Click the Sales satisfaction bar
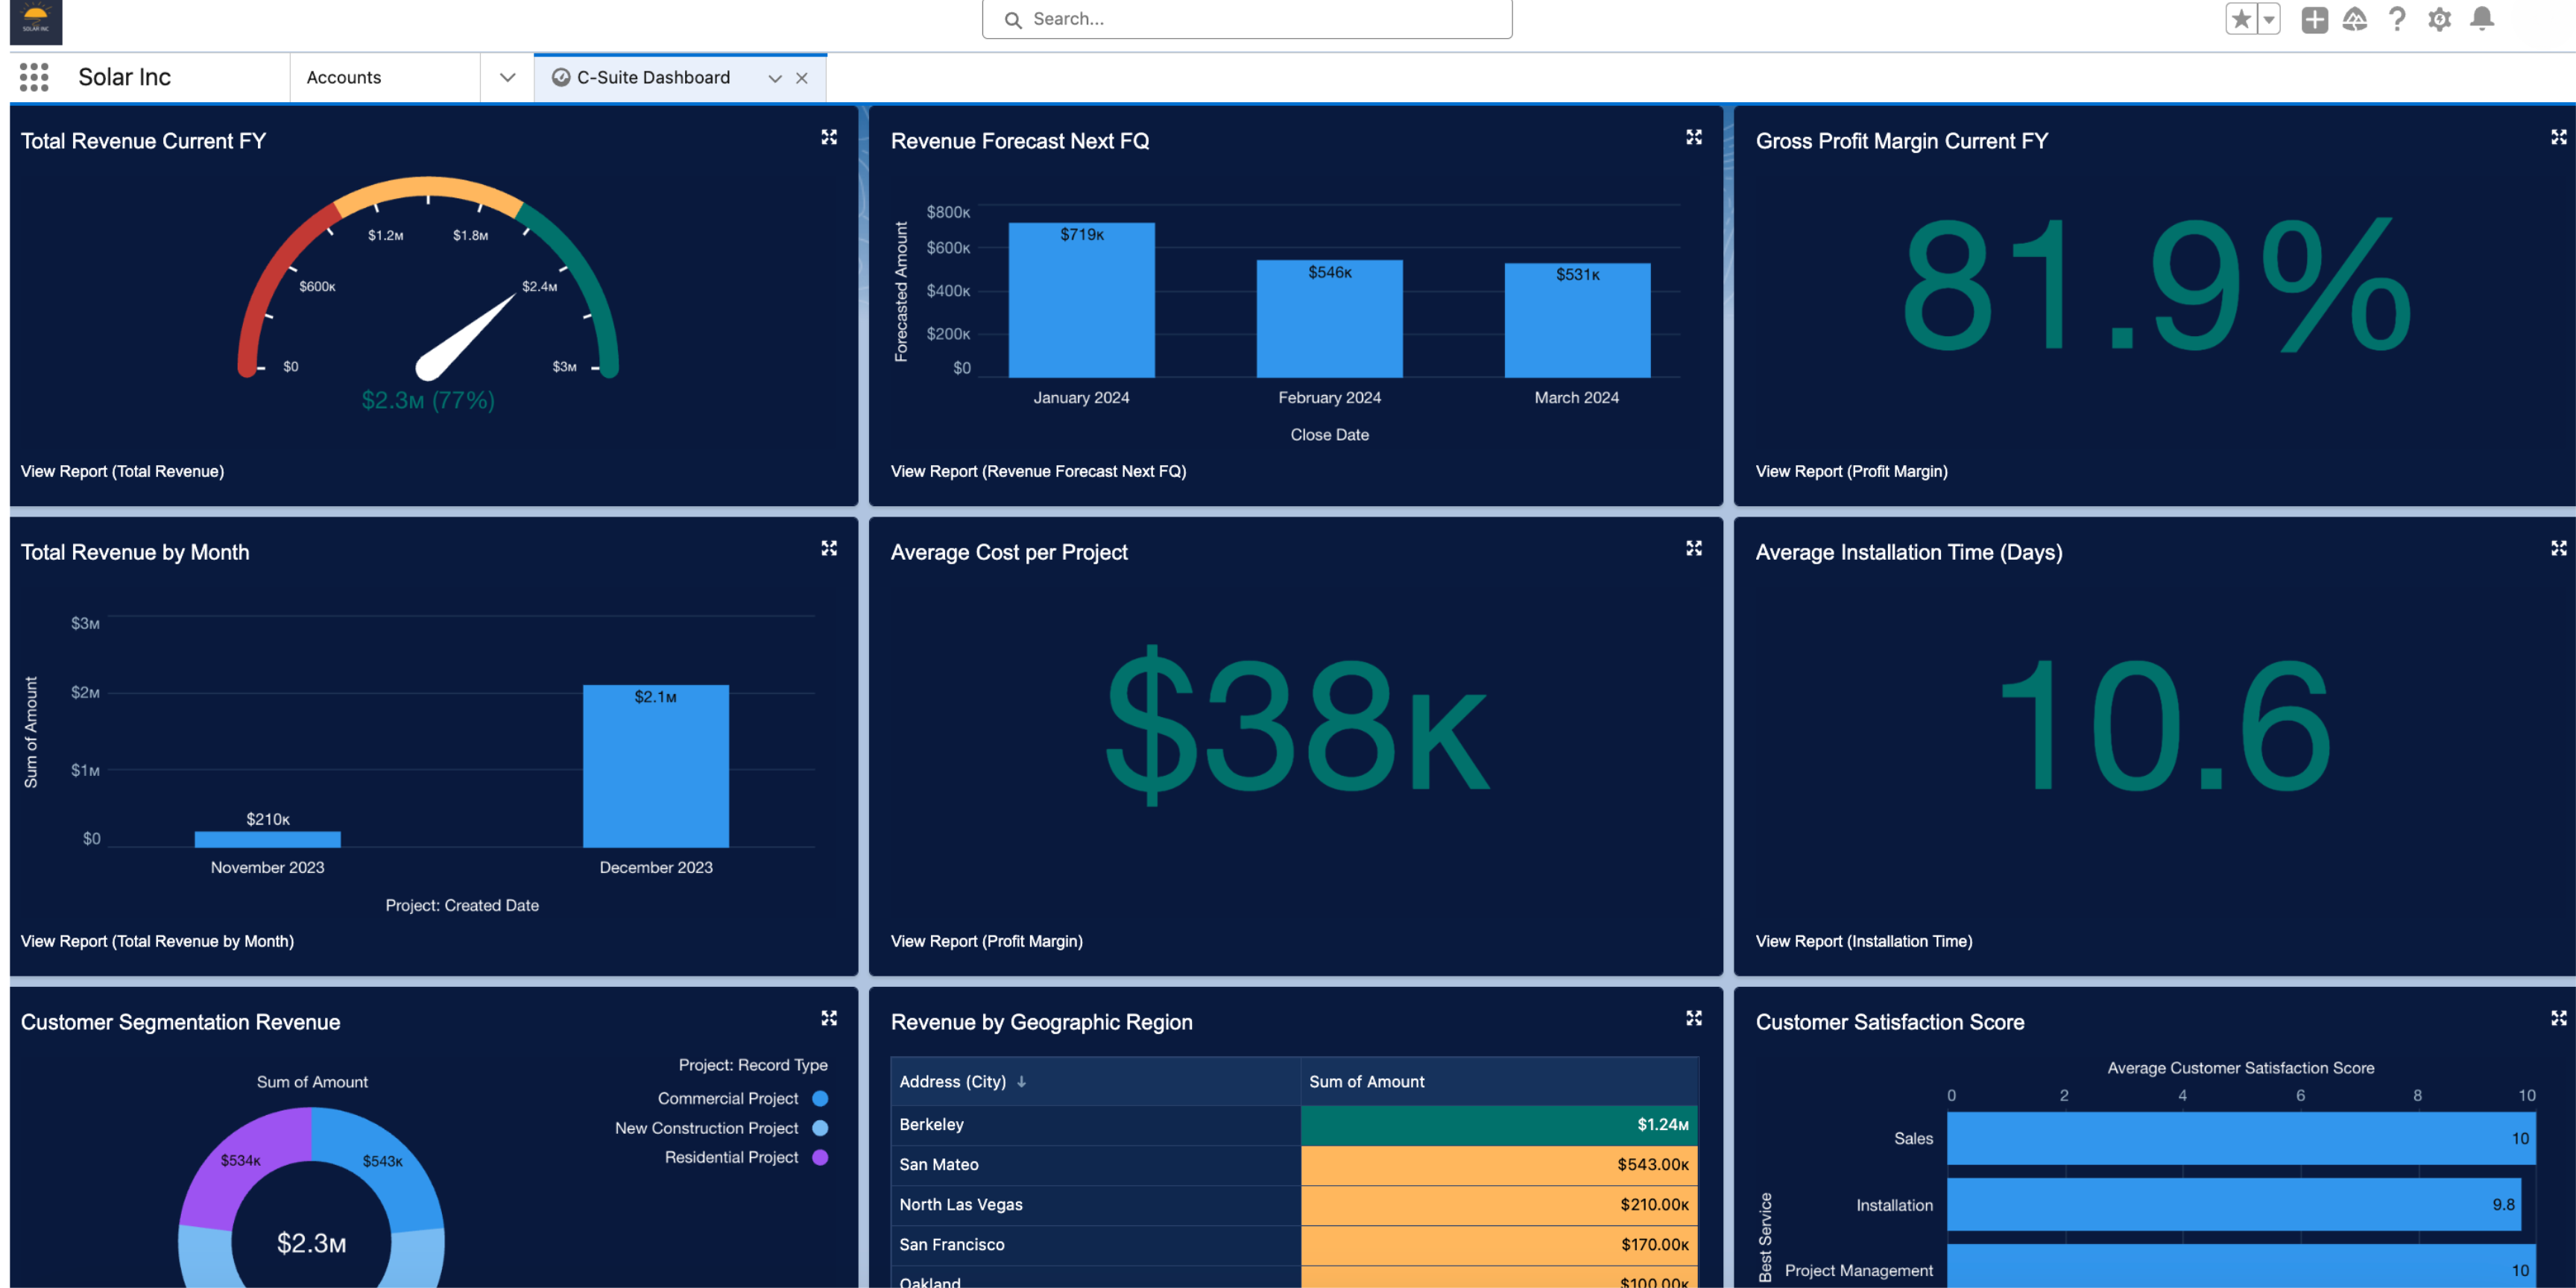 pyautogui.click(x=2241, y=1139)
